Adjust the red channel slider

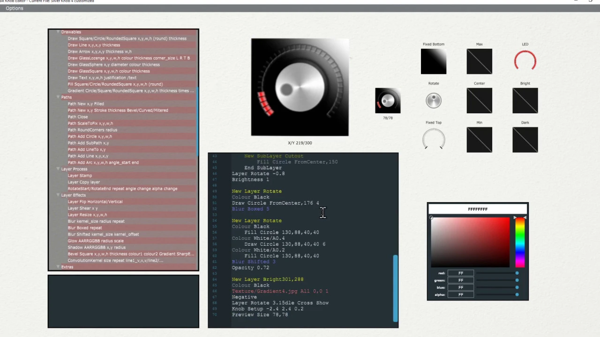[498, 273]
